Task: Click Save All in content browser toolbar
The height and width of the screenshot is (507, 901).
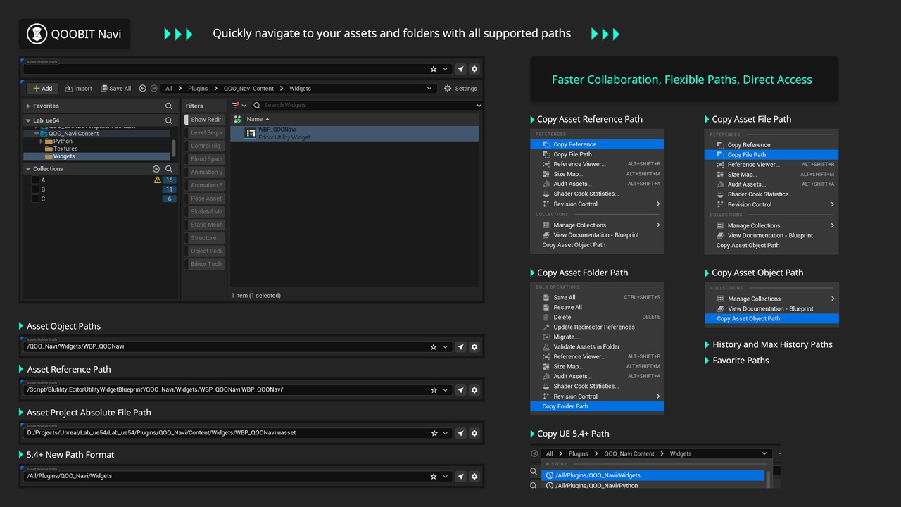Action: coord(115,89)
